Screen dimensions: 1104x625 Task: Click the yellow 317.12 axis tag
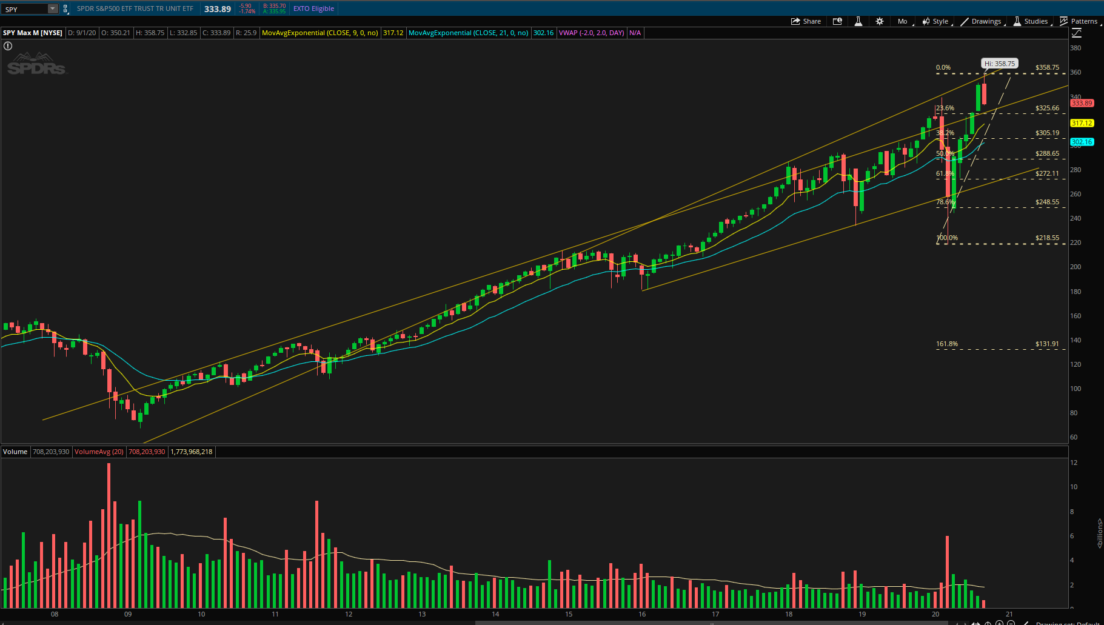coord(1082,123)
